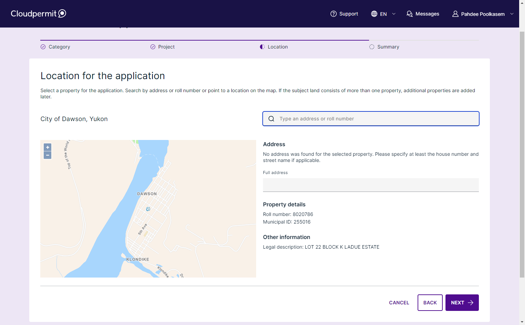Zoom in on the map
The height and width of the screenshot is (325, 525).
coord(48,147)
